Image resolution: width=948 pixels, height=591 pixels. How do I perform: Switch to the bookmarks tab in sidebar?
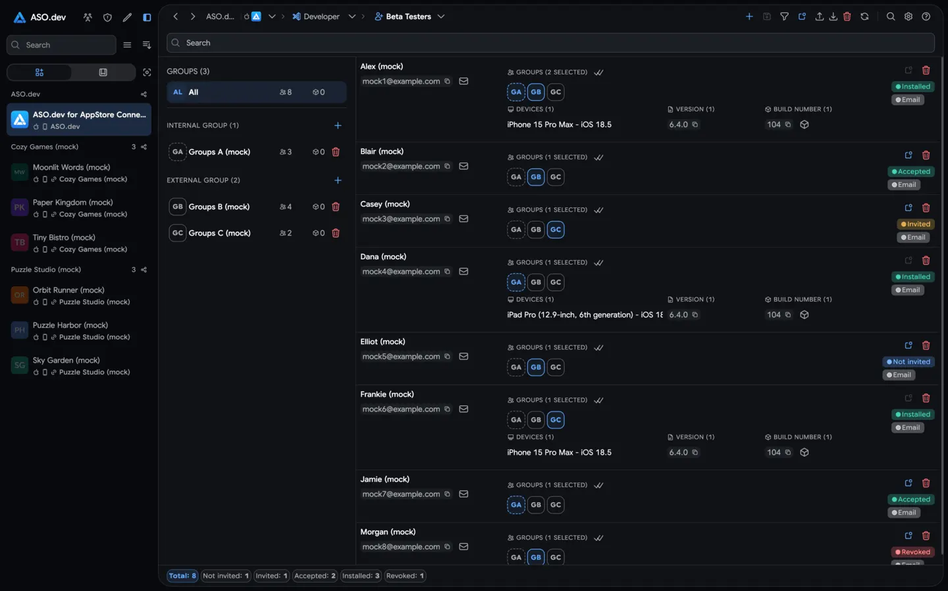103,72
